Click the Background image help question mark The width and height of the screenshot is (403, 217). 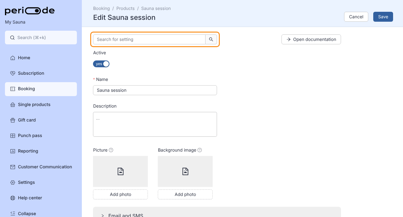click(200, 150)
